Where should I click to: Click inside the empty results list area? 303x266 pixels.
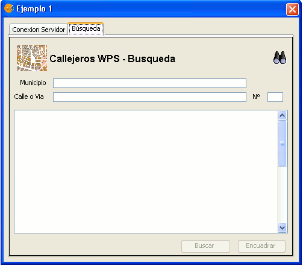point(146,171)
